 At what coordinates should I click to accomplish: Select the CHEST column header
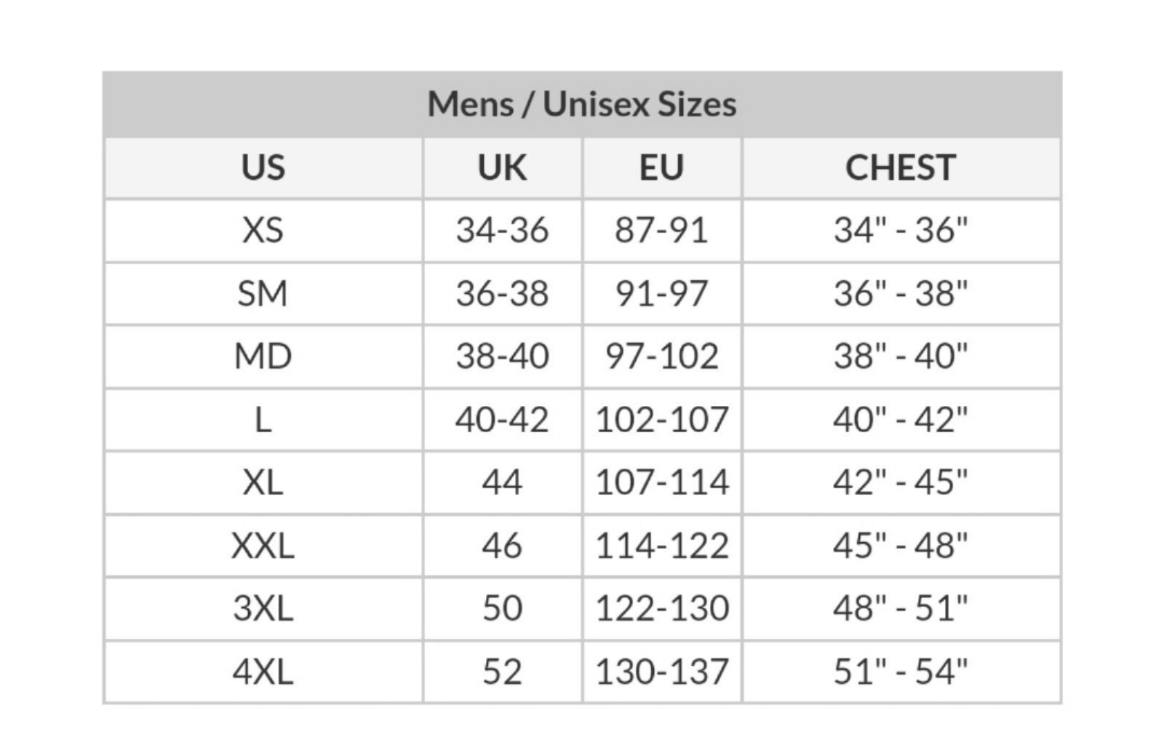tap(901, 168)
